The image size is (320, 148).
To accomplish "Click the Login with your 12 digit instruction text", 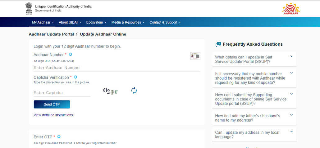I will (x=77, y=46).
